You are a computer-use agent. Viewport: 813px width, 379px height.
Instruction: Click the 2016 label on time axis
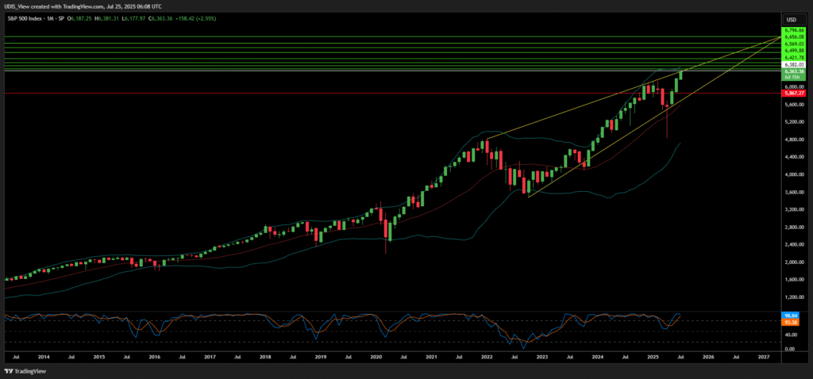click(x=155, y=358)
